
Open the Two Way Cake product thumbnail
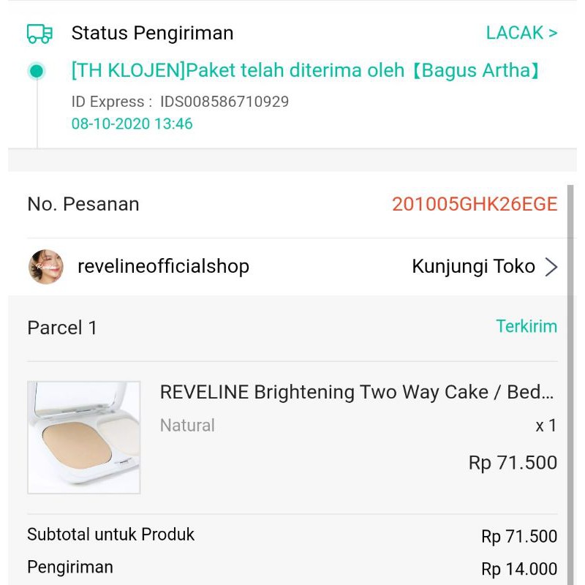tap(84, 437)
